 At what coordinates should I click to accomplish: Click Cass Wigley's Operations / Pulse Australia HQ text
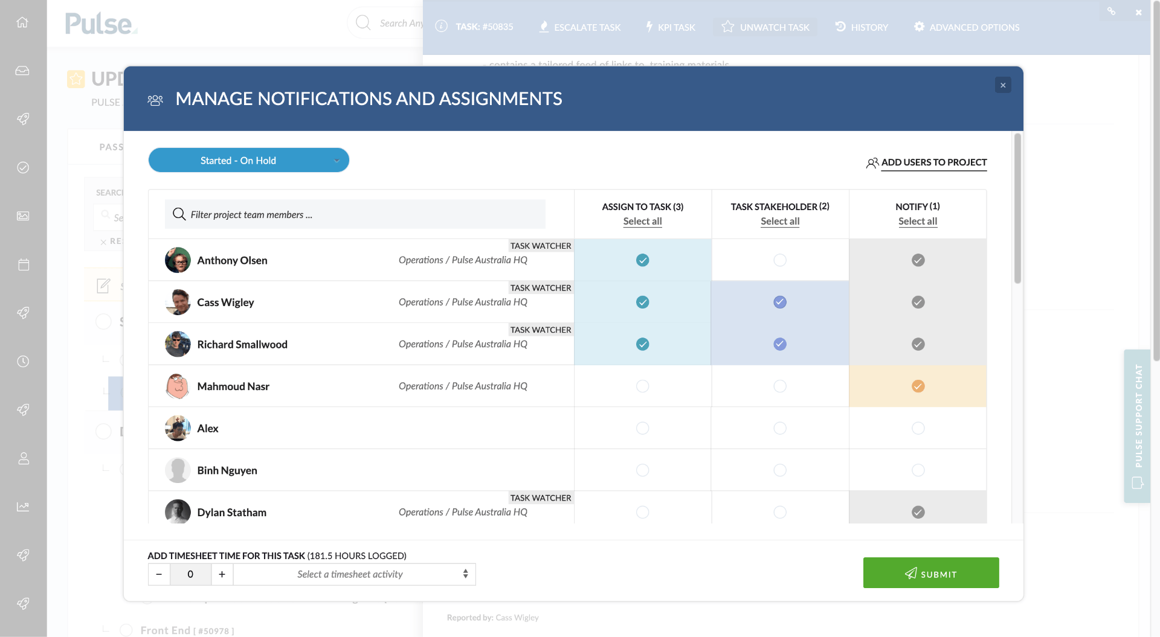point(463,302)
